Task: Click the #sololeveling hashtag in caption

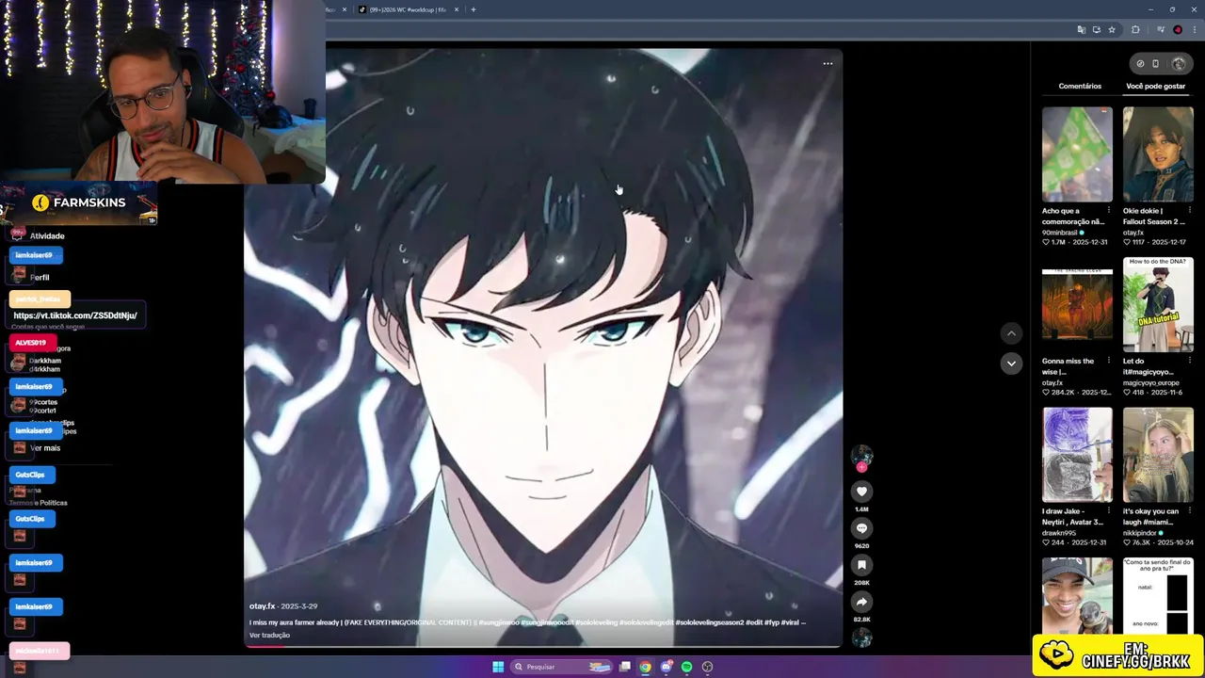Action: [598, 622]
